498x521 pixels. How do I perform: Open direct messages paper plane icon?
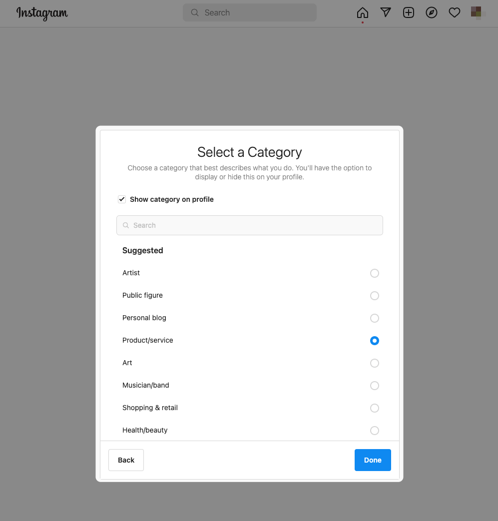tap(386, 13)
